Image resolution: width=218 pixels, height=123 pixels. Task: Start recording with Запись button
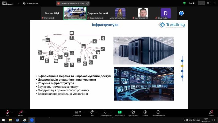(x=145, y=113)
